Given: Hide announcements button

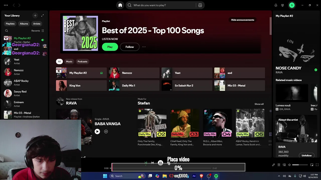Looking at the screenshot, I should click(x=243, y=20).
